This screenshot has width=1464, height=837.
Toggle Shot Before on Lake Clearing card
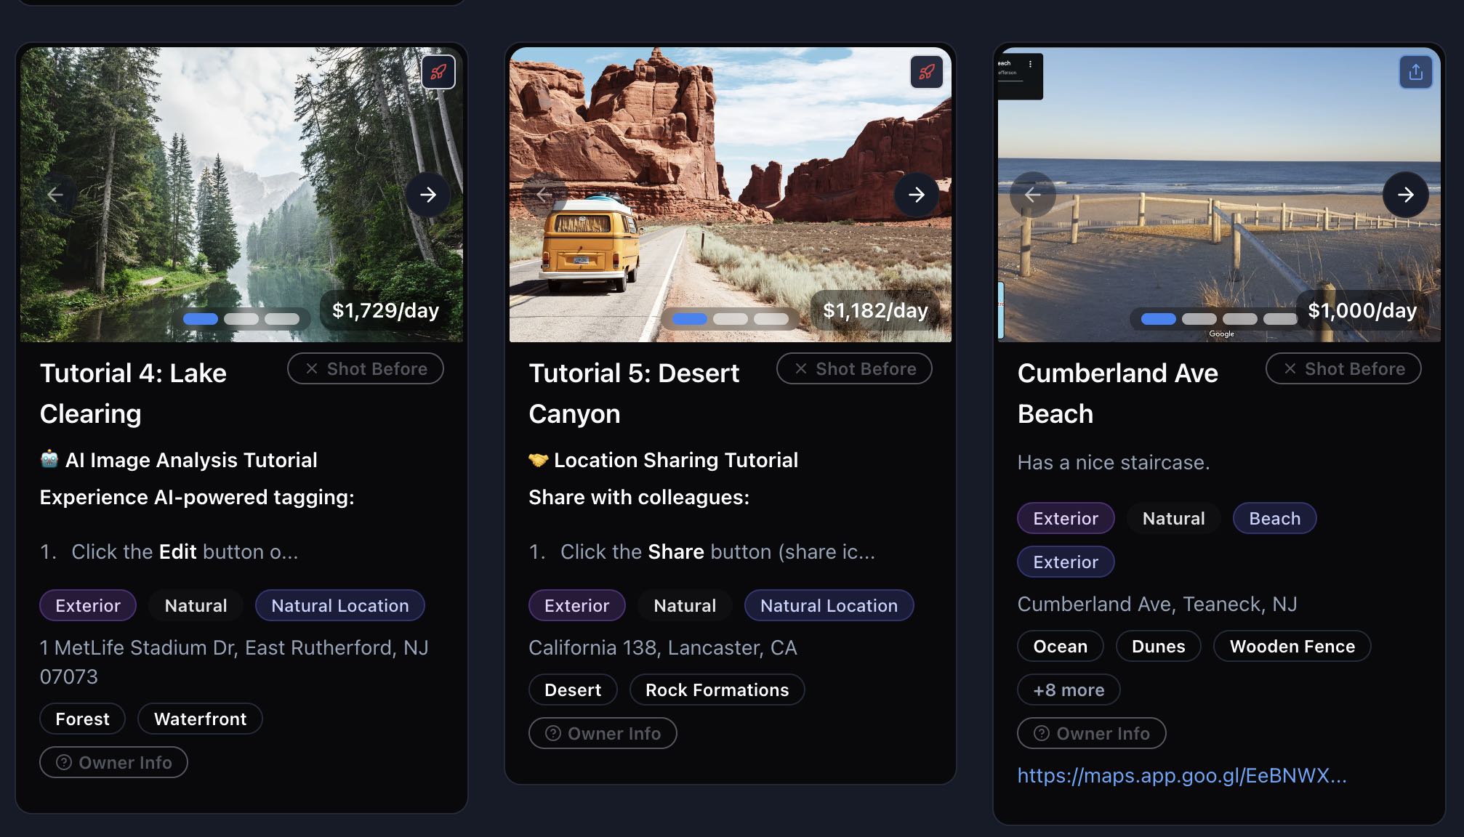366,368
